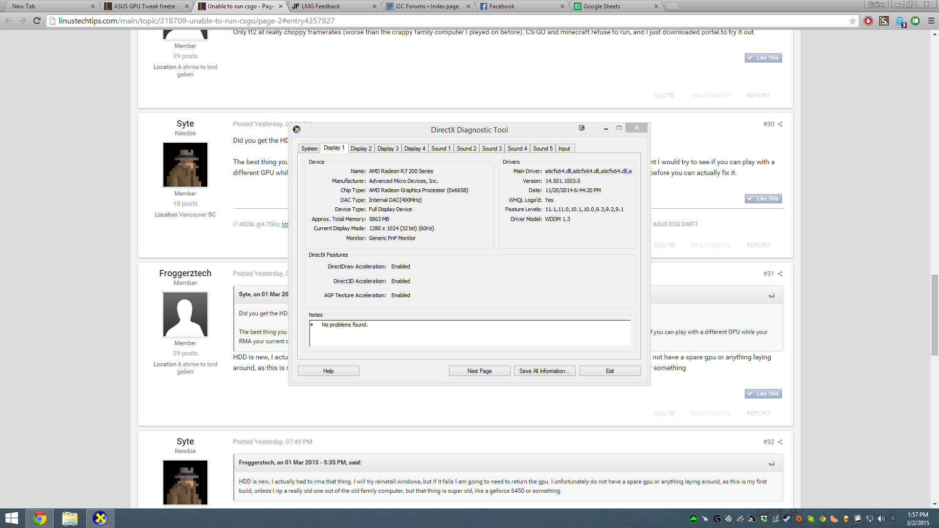
Task: Reload the page with refresh icon
Action: tap(37, 21)
